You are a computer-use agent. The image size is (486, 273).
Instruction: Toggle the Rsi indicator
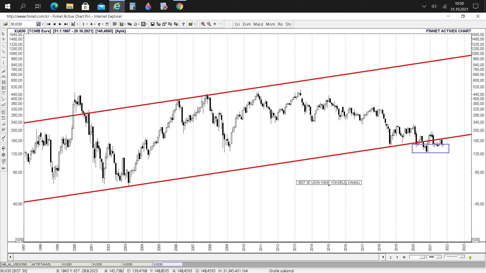click(280, 24)
